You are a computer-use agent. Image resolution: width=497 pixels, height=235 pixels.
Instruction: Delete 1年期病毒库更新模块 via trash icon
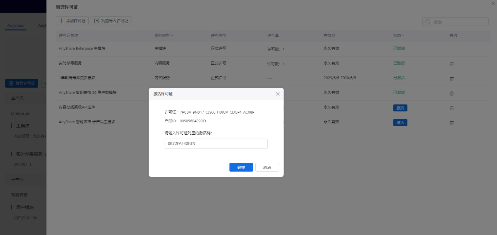point(452,79)
